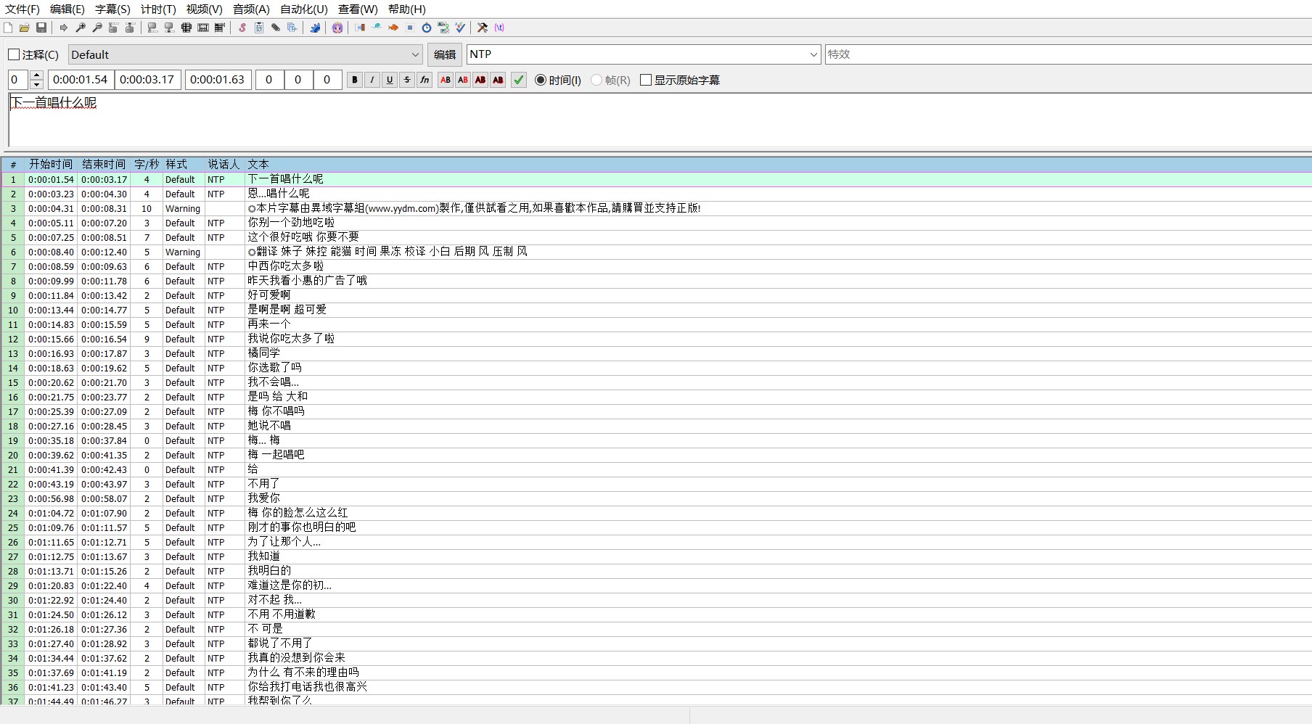
Task: Create a new subtitles file
Action: click(x=8, y=28)
